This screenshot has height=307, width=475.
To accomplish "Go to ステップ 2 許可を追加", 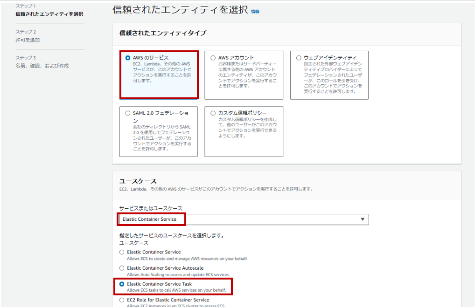I will tap(28, 40).
